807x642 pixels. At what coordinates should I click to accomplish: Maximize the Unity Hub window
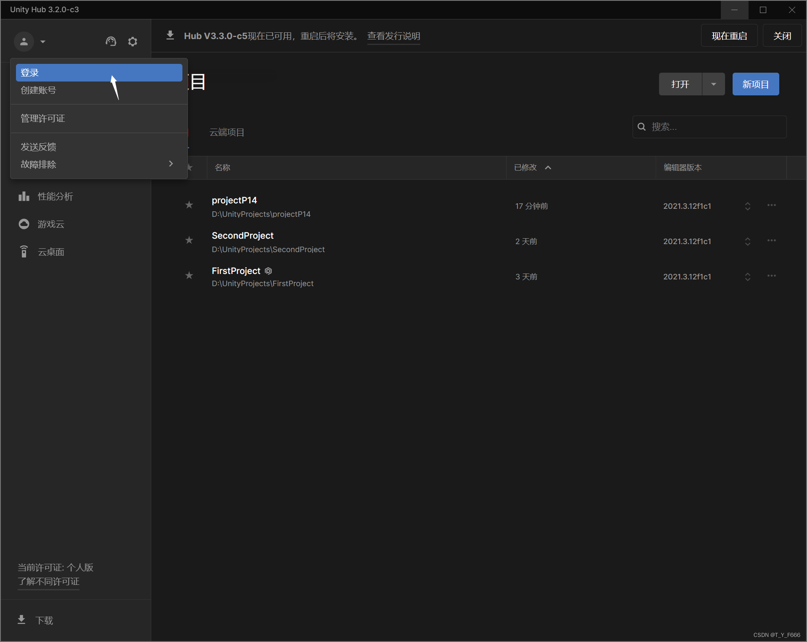[763, 10]
